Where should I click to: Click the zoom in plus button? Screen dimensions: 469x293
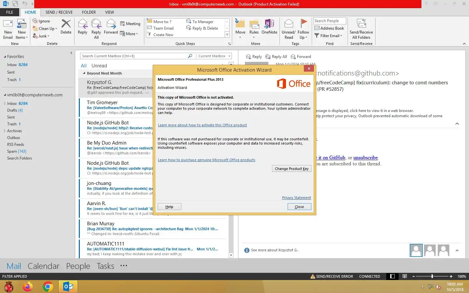(451, 276)
